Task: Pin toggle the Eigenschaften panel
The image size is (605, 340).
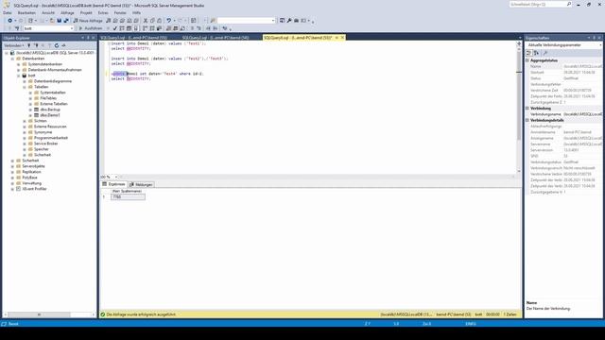Action: point(594,38)
